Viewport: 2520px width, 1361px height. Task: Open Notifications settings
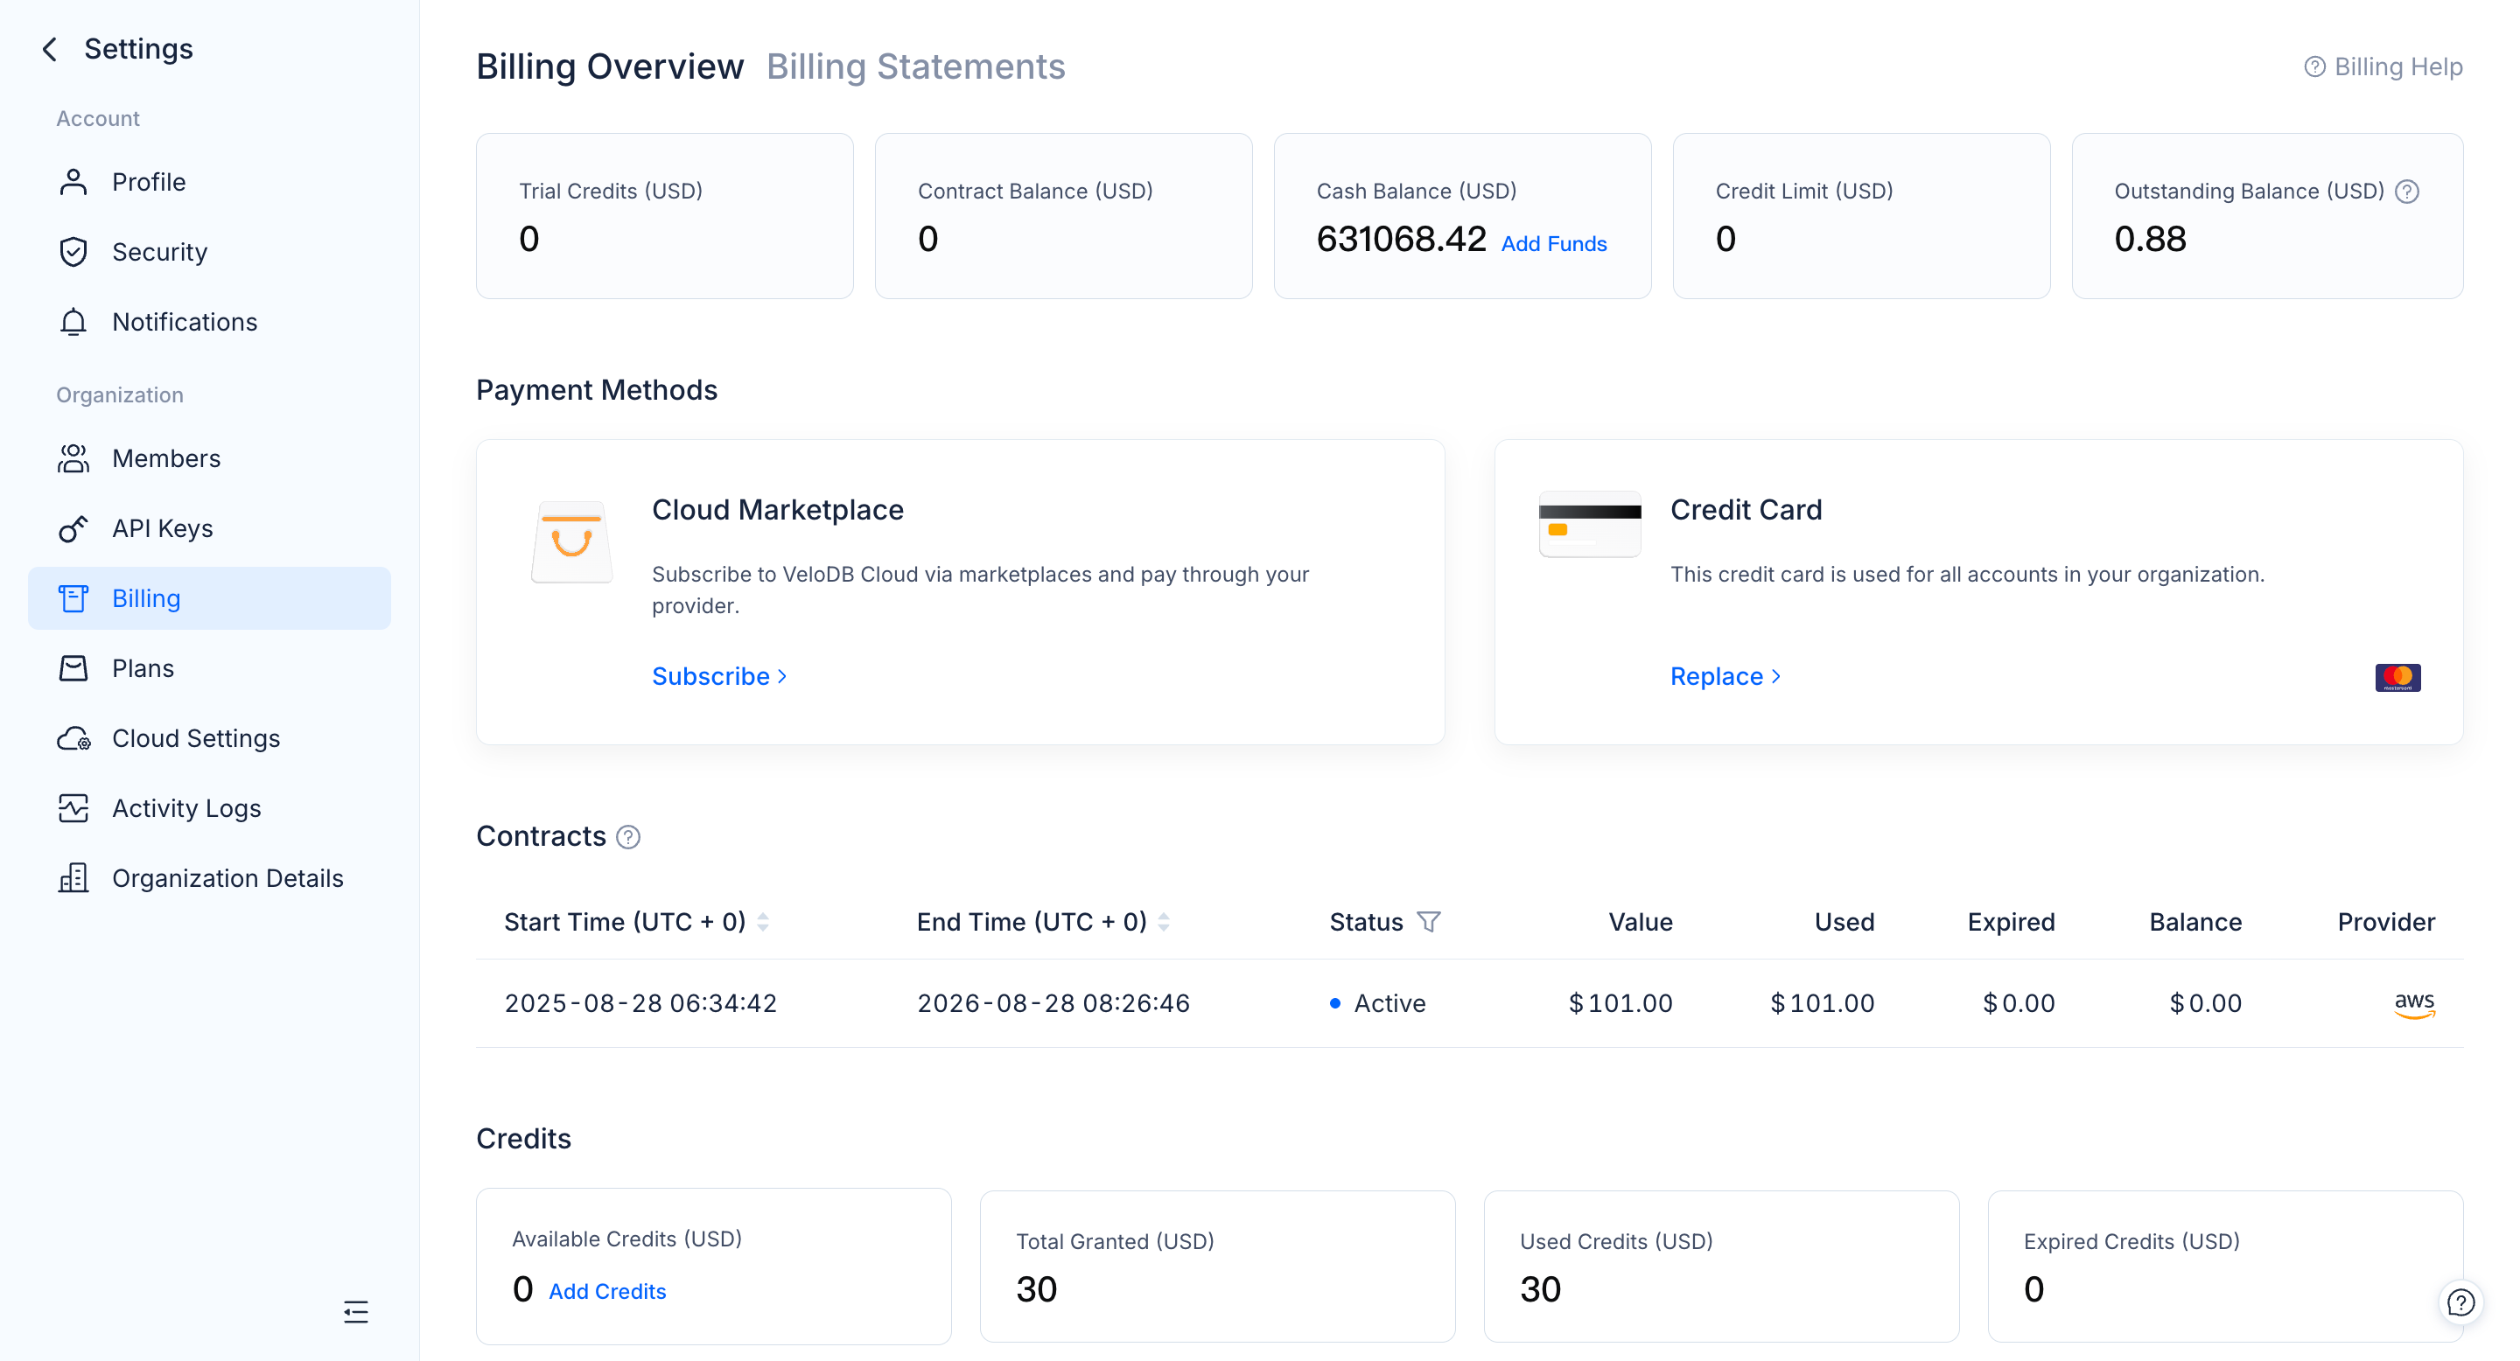click(209, 322)
